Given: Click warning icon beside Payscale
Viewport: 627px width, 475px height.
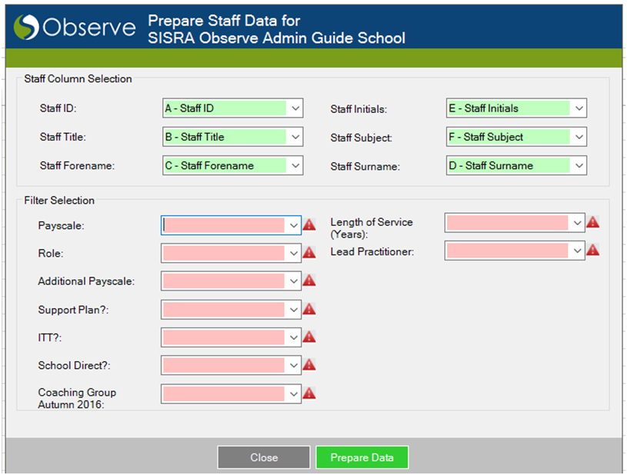Looking at the screenshot, I should (x=309, y=224).
